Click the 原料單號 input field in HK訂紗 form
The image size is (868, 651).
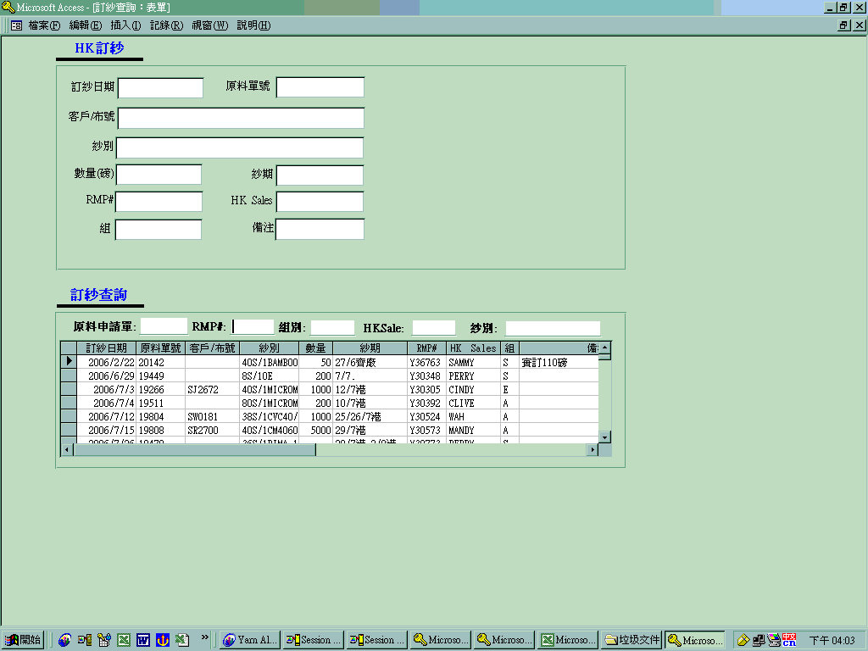click(x=320, y=87)
